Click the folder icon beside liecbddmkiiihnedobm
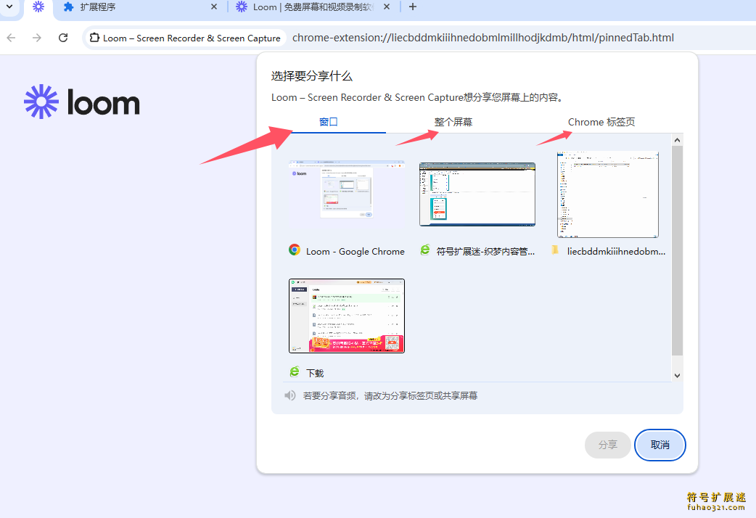This screenshot has height=518, width=756. pos(555,250)
